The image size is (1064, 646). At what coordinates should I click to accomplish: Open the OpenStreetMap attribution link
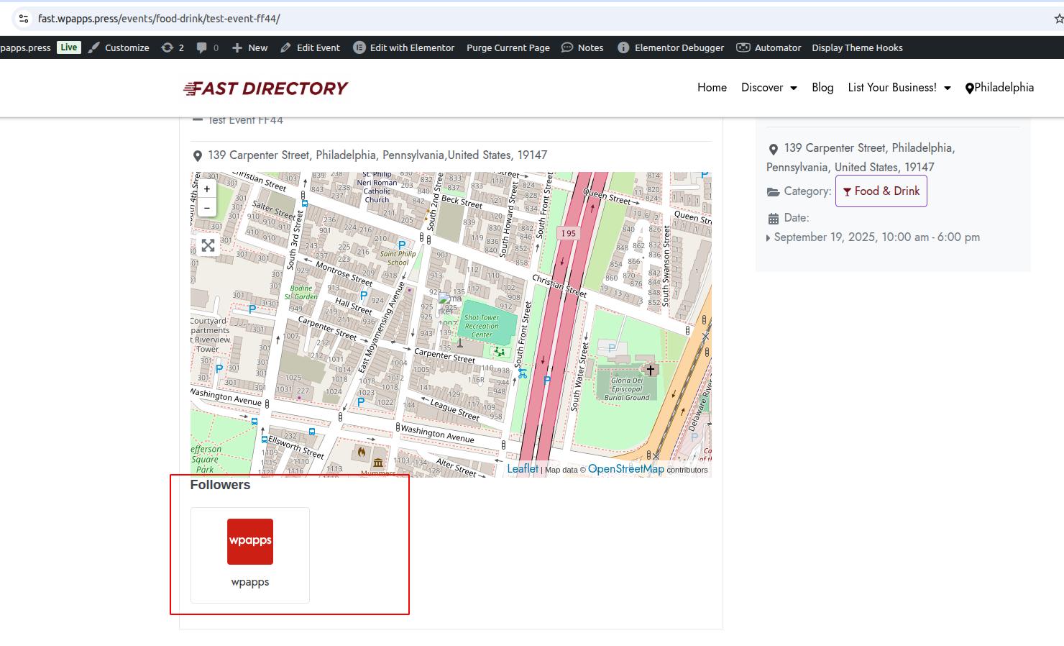(625, 469)
